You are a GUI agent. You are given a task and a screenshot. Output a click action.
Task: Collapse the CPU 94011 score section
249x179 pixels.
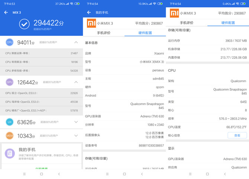click(76, 43)
